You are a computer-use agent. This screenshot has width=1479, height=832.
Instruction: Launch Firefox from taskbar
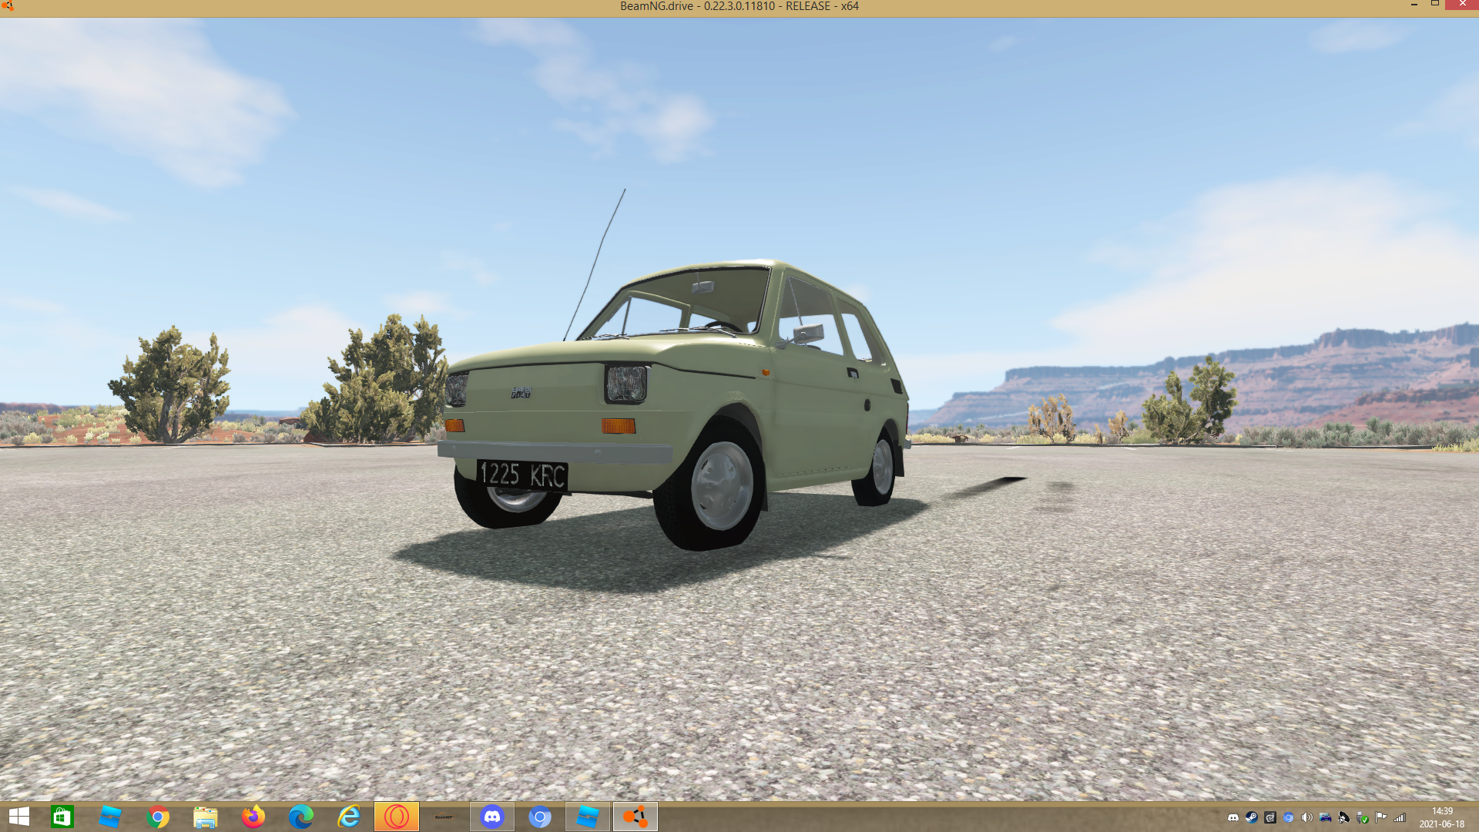point(253,817)
